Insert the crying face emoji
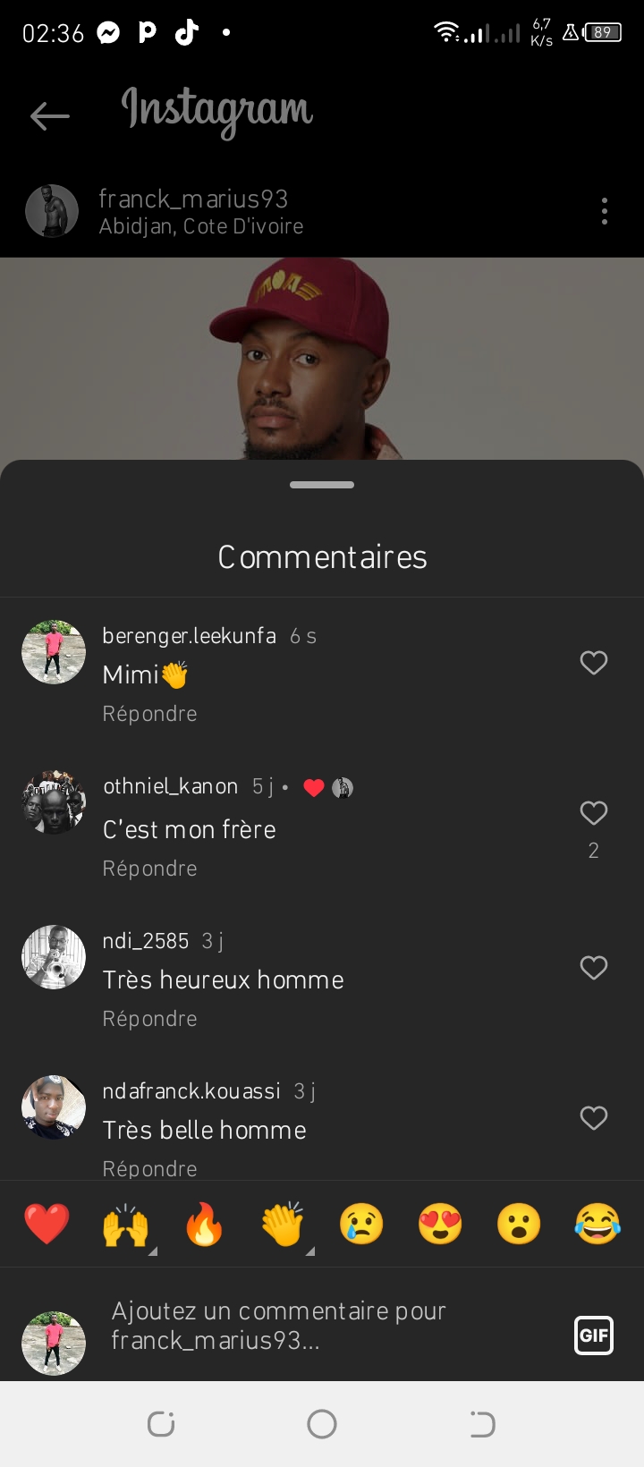The width and height of the screenshot is (644, 1467). tap(361, 1225)
